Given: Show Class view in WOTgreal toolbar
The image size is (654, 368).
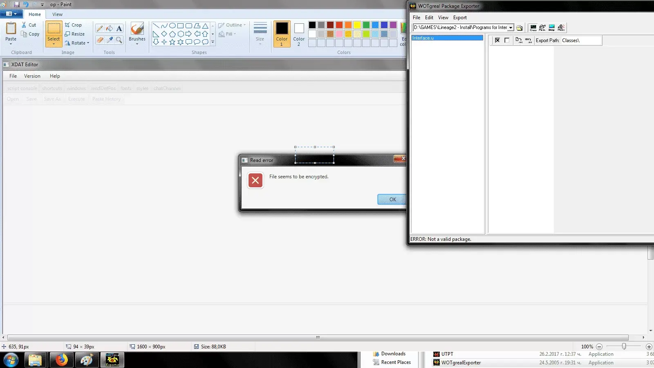Looking at the screenshot, I should click(533, 28).
